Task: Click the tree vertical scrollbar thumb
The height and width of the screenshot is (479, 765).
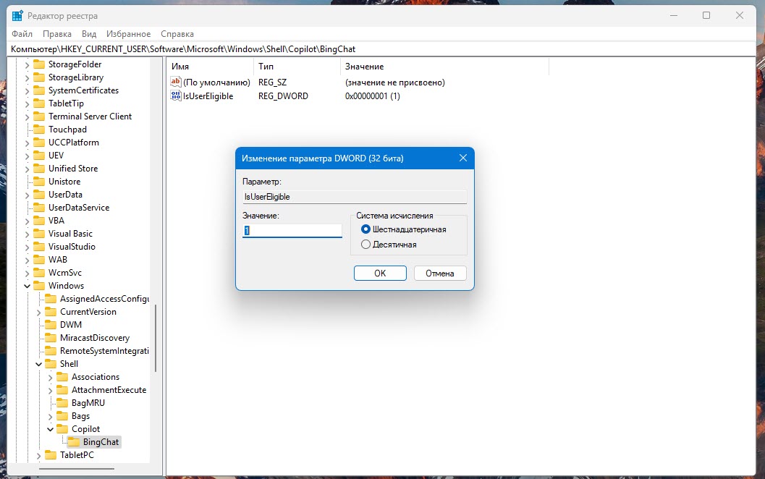Action: pos(156,338)
